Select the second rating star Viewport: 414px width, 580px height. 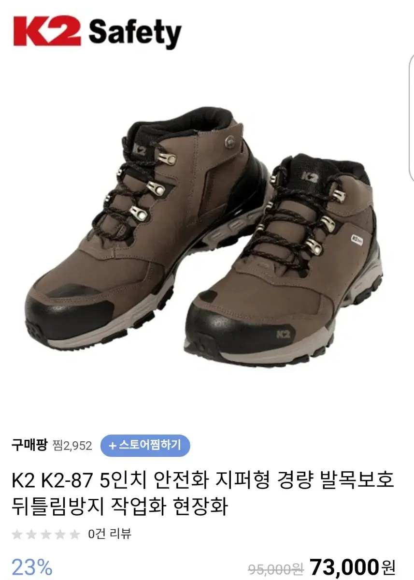31,534
